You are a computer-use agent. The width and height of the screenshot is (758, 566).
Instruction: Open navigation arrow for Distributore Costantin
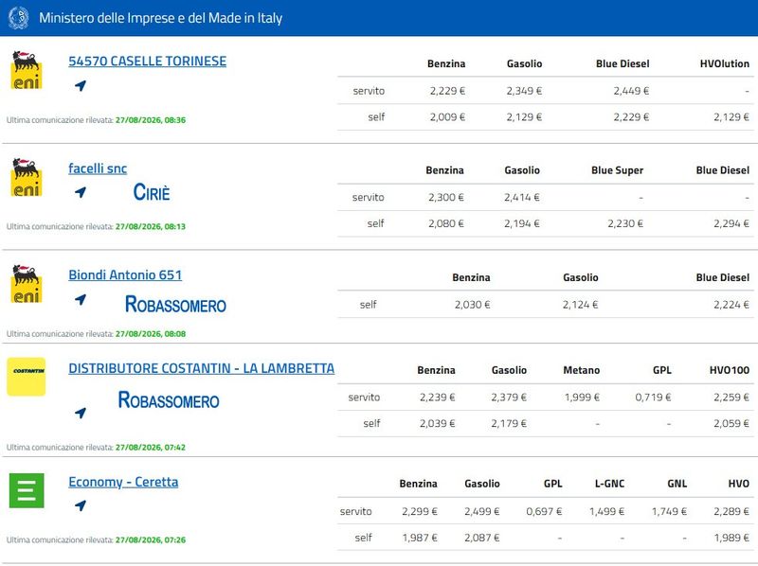tap(81, 413)
